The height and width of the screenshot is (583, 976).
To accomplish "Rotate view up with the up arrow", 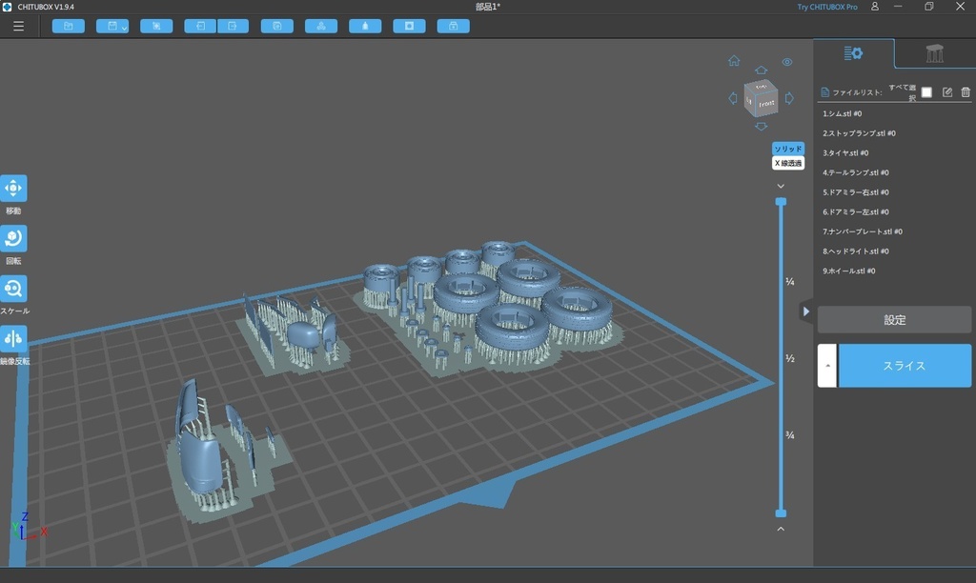I will [x=761, y=70].
